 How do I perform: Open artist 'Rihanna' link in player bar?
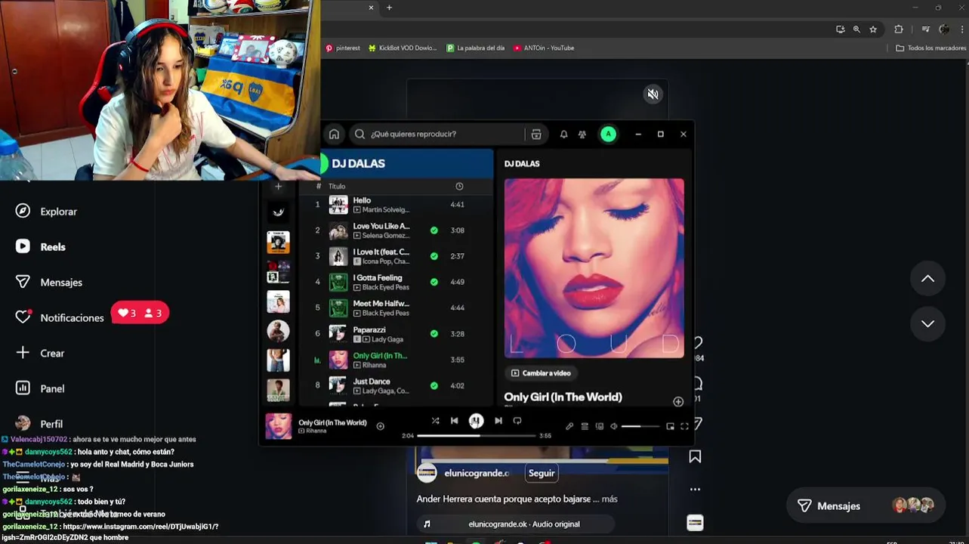coord(316,431)
